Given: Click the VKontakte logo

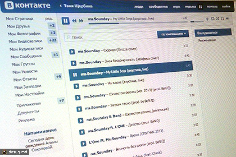Looking at the screenshot, I should pos(28,5).
